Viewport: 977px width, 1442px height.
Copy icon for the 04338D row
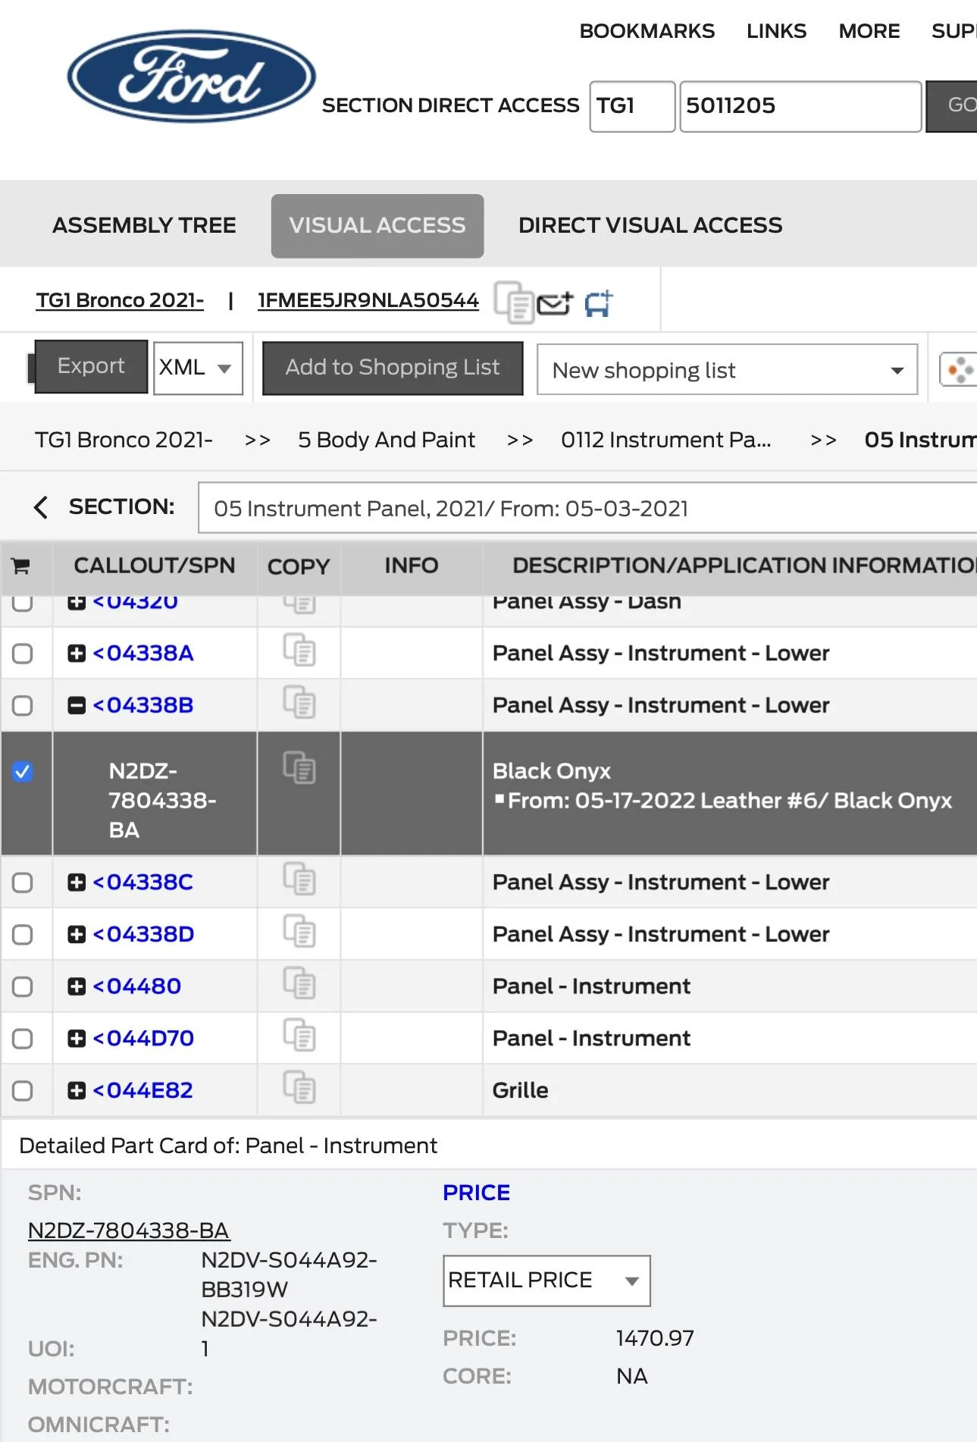[299, 932]
